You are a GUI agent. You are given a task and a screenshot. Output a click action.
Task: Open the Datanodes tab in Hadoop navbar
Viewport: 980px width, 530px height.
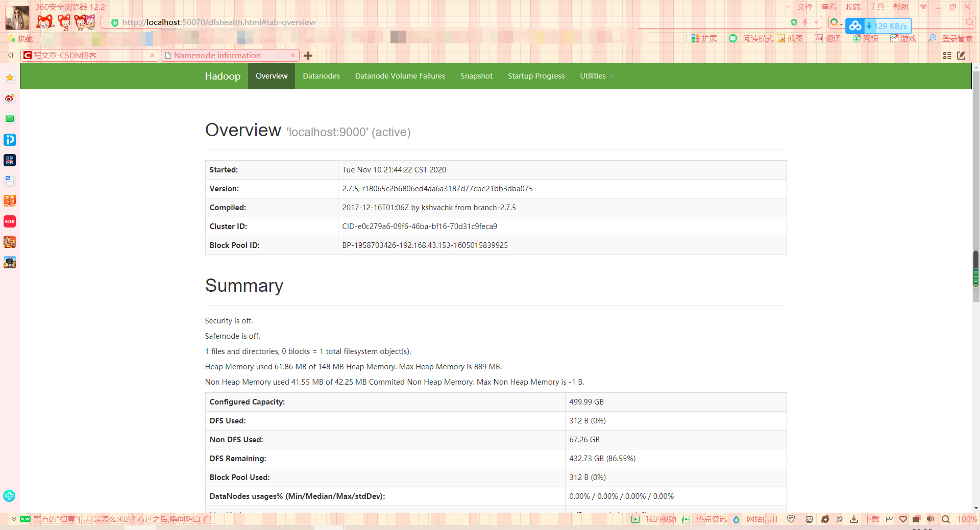[321, 76]
